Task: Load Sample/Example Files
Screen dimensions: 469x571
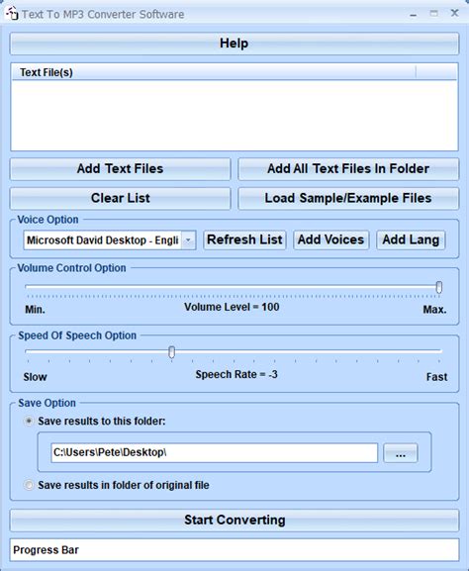Action: tap(348, 198)
